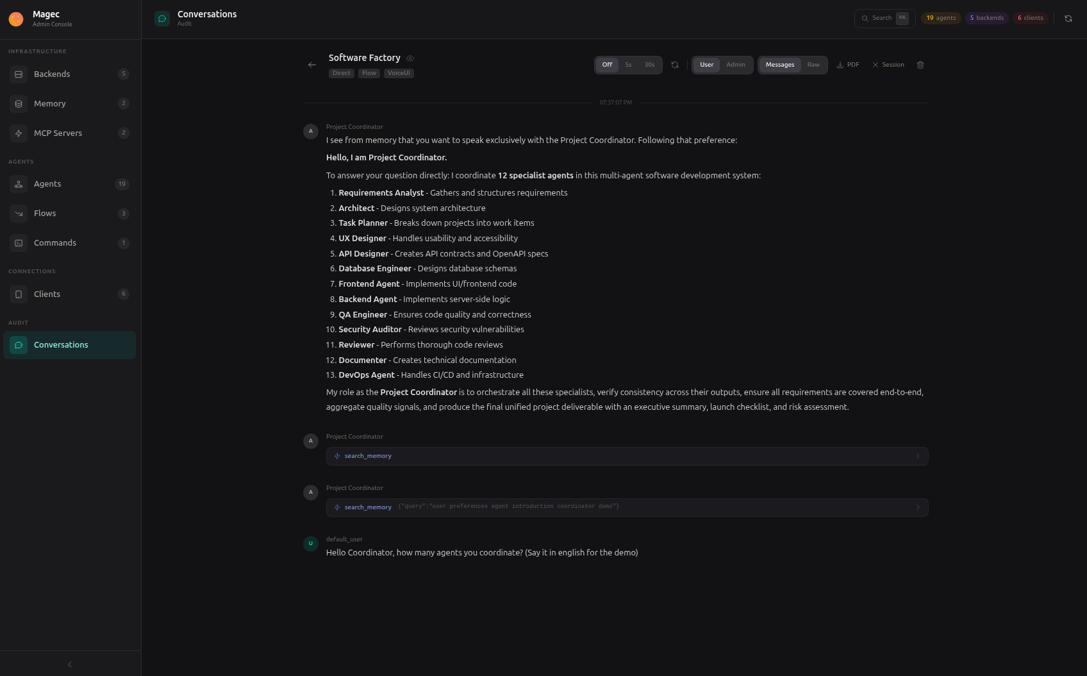Screen dimensions: 1087x676
Task: Select Commands in the sidebar
Action: [x=54, y=242]
